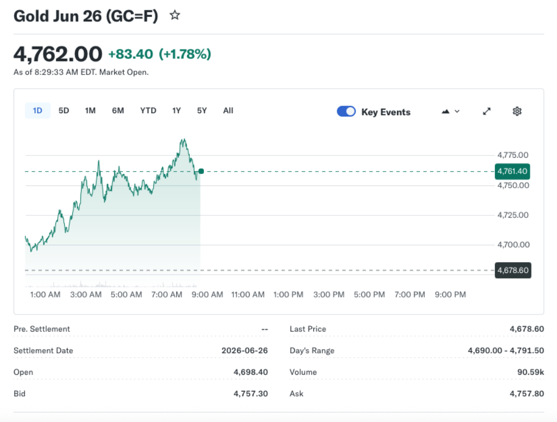The width and height of the screenshot is (557, 422).
Task: Click the green current price marker on chart
Action: pos(201,171)
